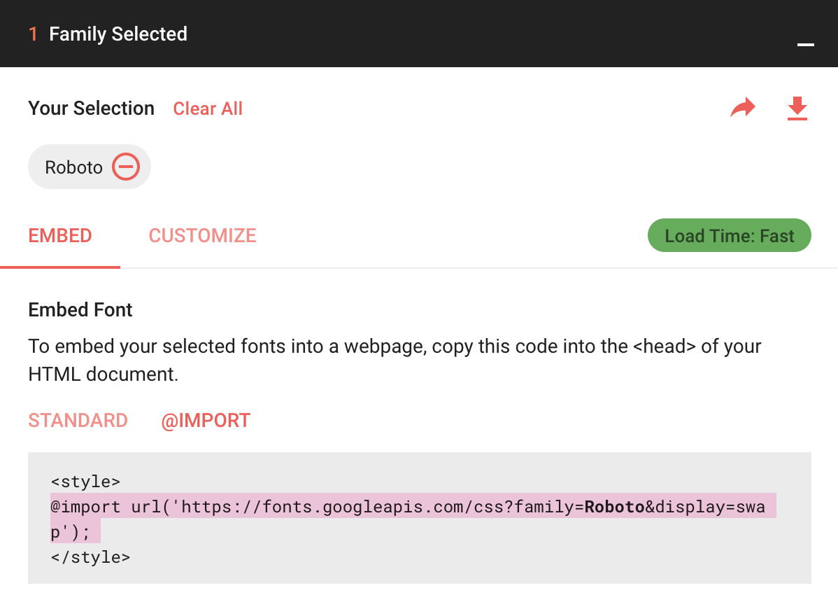Click the bold Roboto in the code
Screen dimensions: 838x602
tap(613, 507)
